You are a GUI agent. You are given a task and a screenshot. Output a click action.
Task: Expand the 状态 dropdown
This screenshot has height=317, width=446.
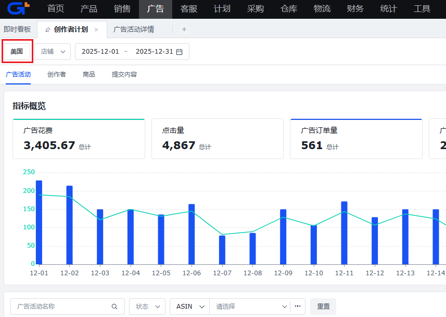coord(147,307)
